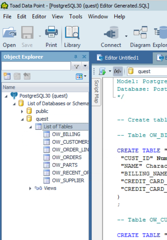The height and width of the screenshot is (240, 167).
Task: Open the Connect dropdown arrow
Action: (126, 36)
